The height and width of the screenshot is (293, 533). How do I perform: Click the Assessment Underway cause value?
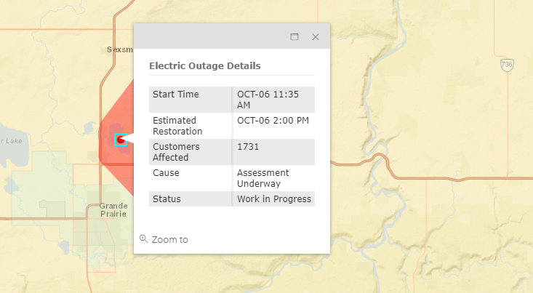[263, 178]
